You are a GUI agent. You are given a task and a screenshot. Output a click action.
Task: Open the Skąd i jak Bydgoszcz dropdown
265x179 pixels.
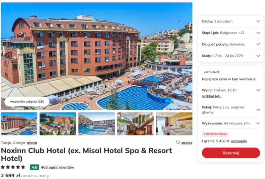231,33
